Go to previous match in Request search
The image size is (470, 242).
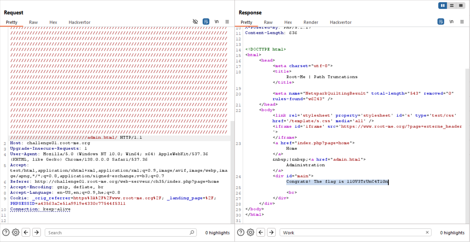26,233
